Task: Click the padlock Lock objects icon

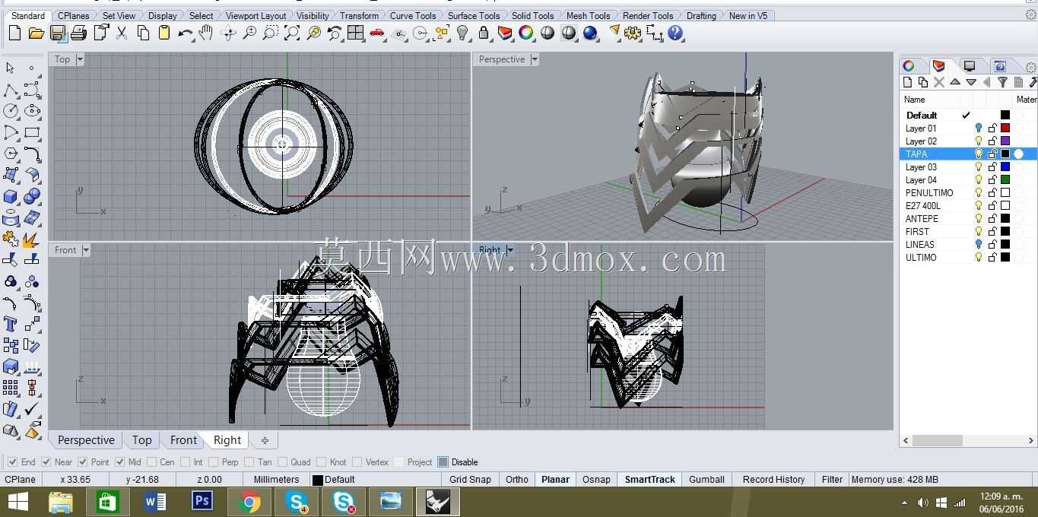Action: coord(484,33)
